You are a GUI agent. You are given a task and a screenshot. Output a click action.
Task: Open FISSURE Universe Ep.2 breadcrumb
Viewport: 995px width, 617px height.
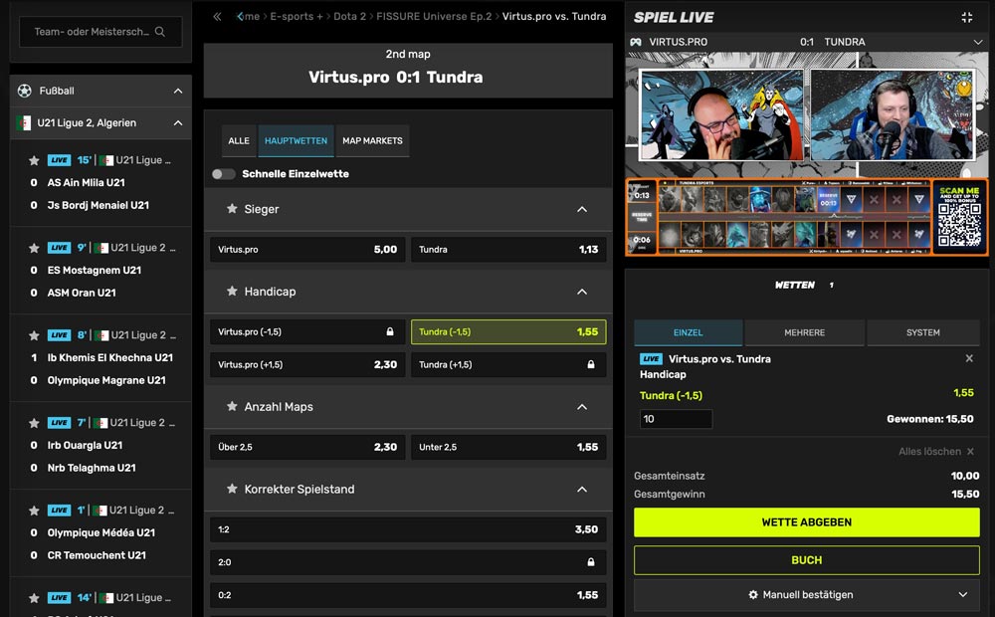[434, 17]
